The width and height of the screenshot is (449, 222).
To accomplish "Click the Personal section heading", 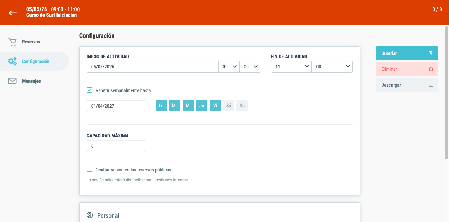I will pyautogui.click(x=108, y=216).
